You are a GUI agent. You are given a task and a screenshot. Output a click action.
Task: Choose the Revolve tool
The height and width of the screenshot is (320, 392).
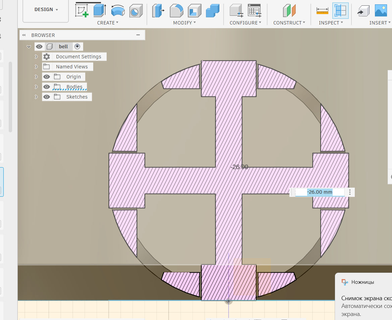[118, 10]
